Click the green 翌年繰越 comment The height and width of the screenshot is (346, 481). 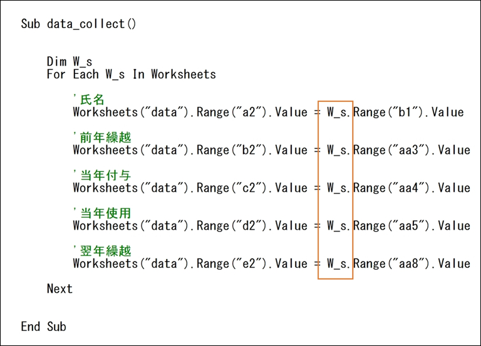tap(102, 251)
